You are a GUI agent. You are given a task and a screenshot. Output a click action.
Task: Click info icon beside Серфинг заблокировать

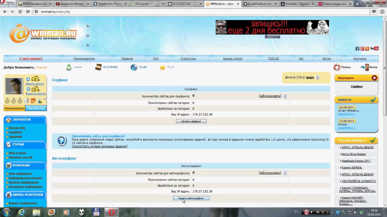tap(285, 96)
